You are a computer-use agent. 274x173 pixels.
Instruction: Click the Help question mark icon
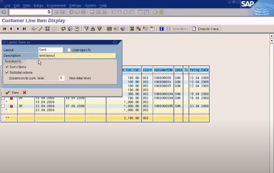(155, 12)
